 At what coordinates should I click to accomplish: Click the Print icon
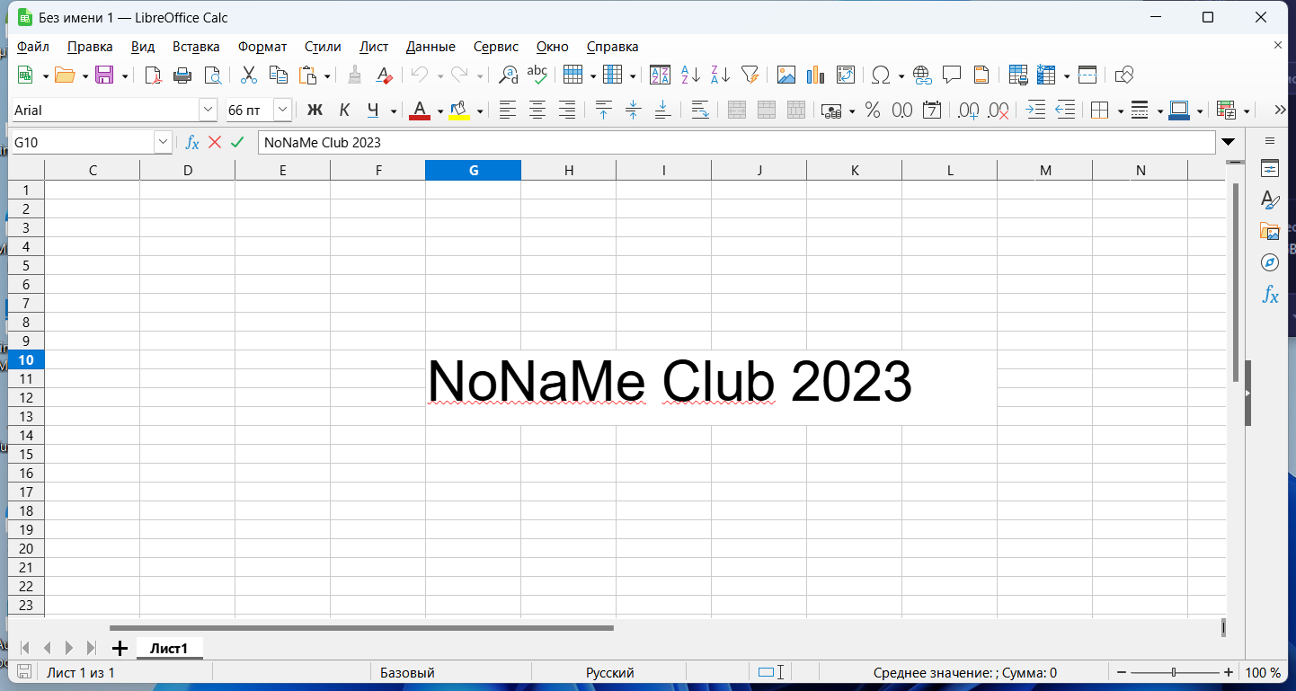tap(182, 75)
